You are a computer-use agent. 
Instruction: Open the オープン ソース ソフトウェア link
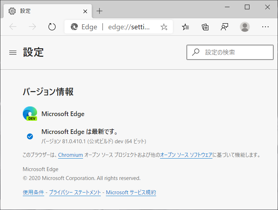(x=186, y=155)
